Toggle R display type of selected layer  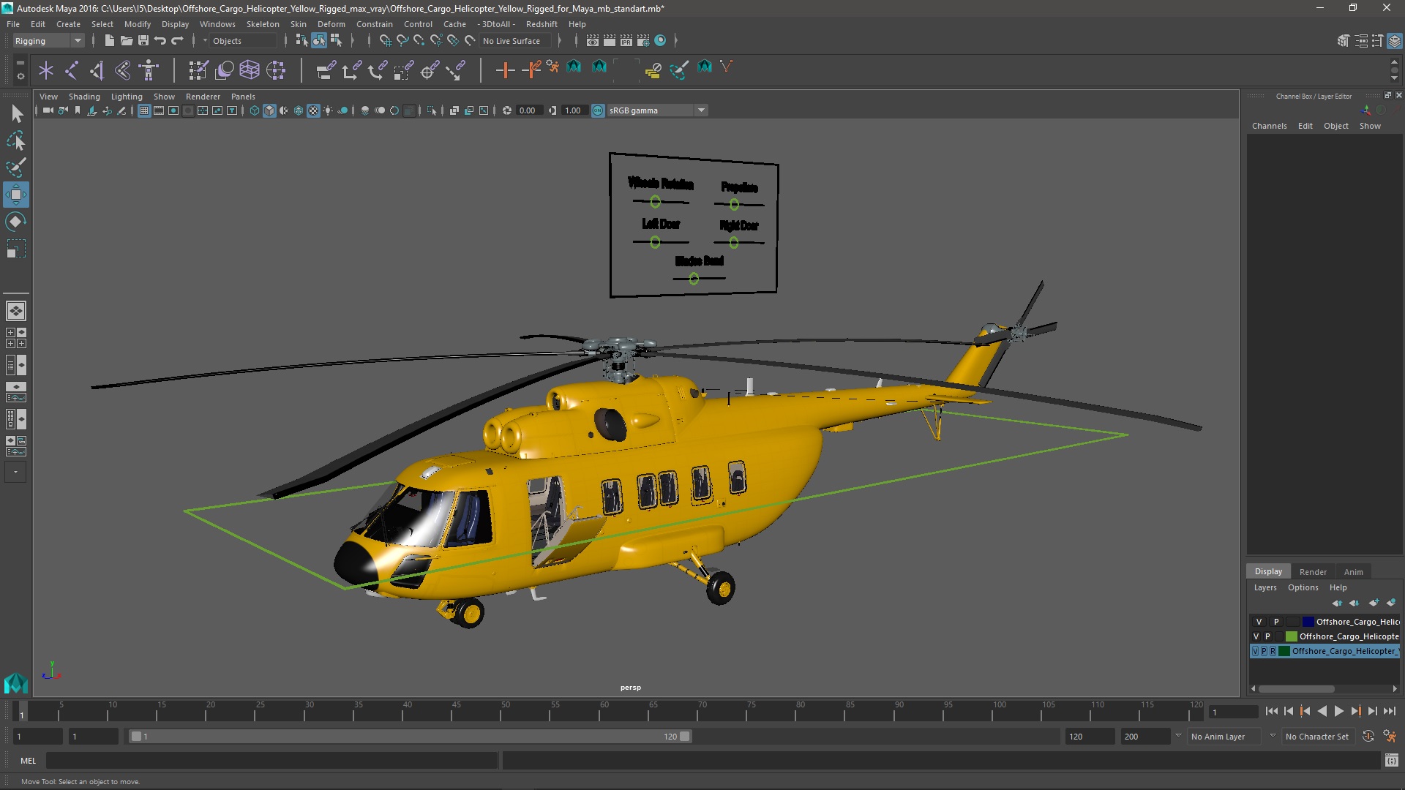(1273, 651)
